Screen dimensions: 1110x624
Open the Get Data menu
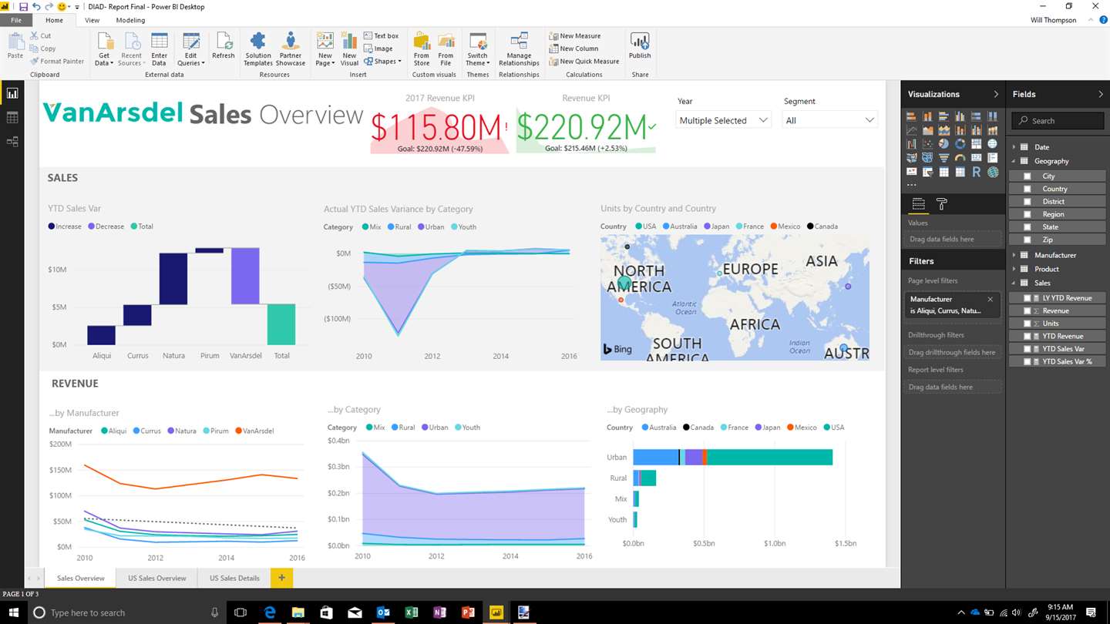pyautogui.click(x=103, y=48)
